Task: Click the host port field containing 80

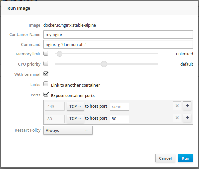Action: [119, 118]
